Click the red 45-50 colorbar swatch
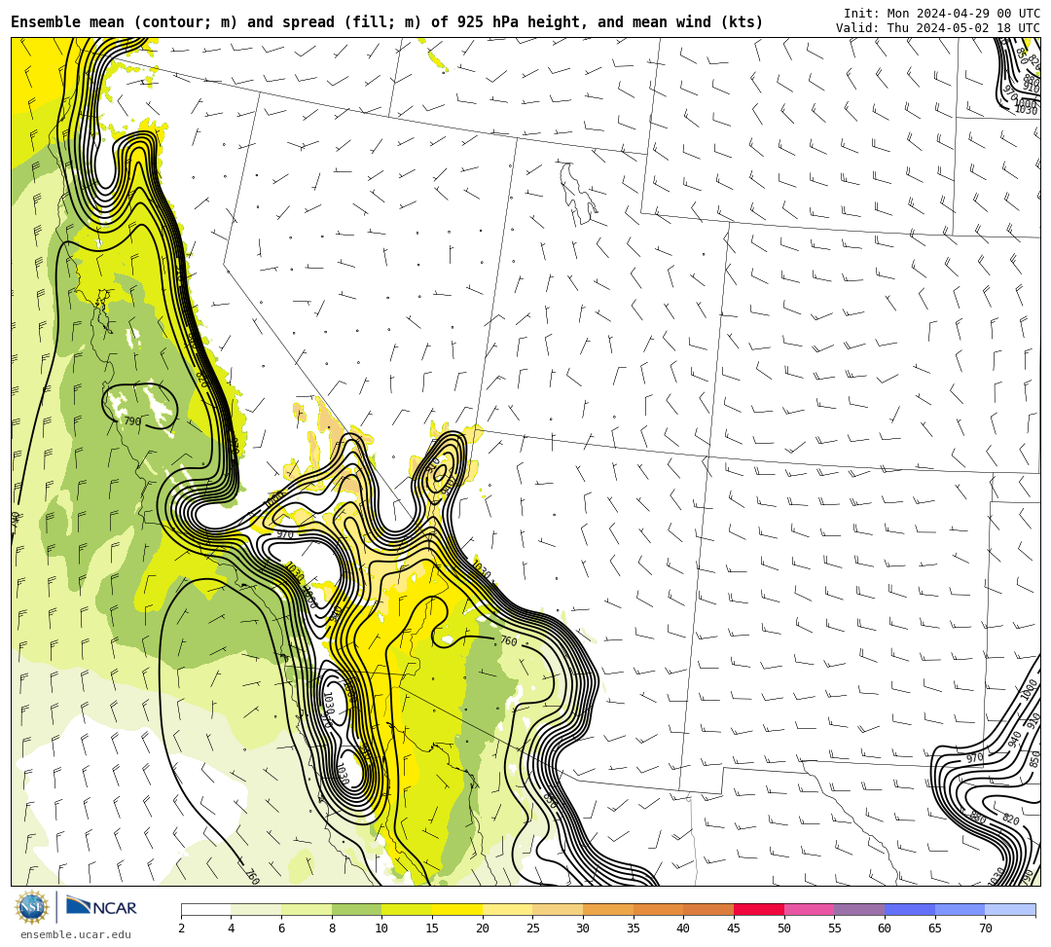Image resolution: width=1051 pixels, height=947 pixels. coord(759,909)
